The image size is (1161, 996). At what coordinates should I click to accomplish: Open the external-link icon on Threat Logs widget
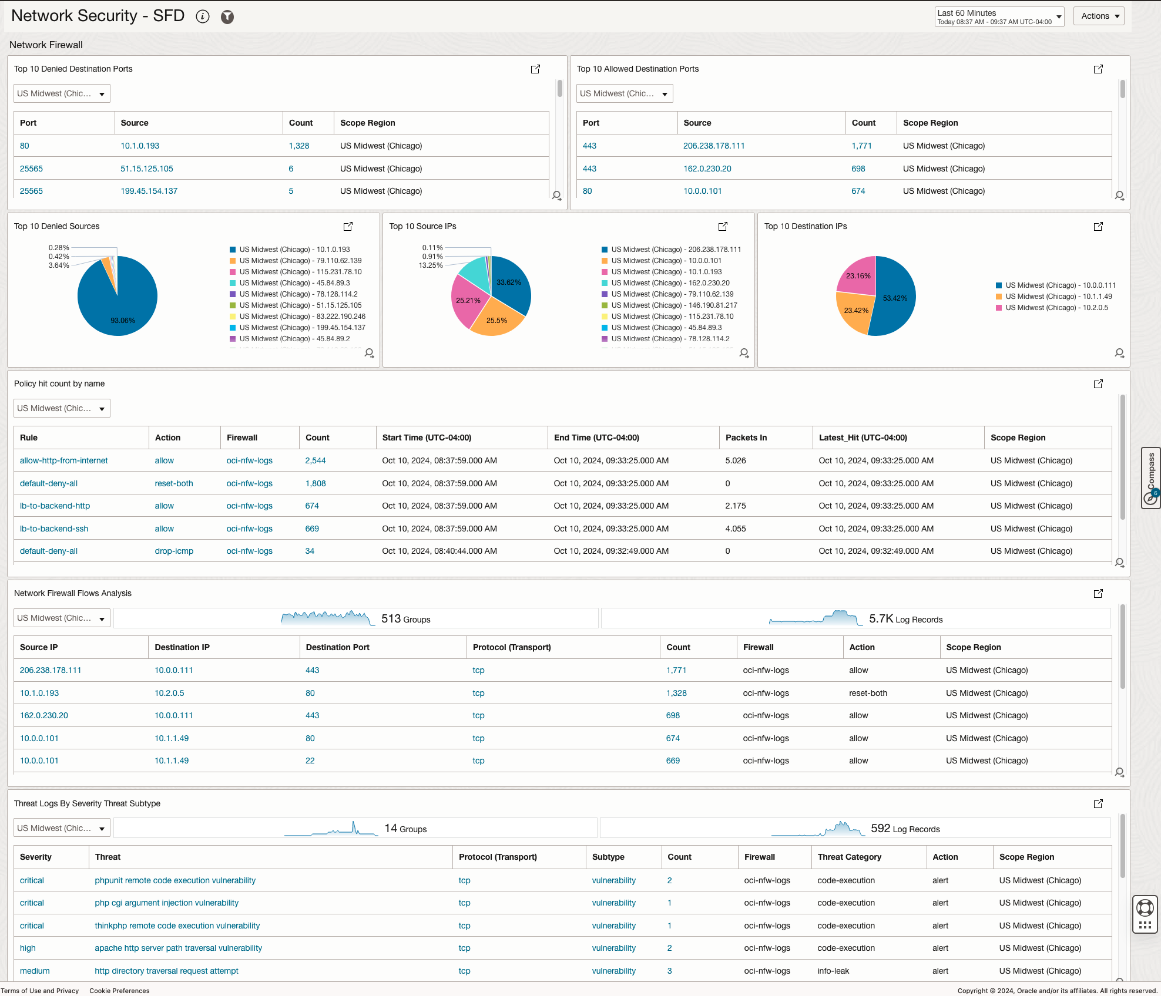[x=1099, y=804]
